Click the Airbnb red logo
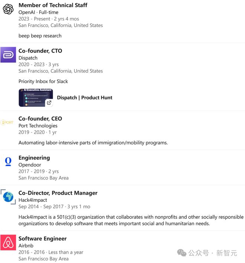Viewport: 245px width, 263px height. [x=8, y=242]
